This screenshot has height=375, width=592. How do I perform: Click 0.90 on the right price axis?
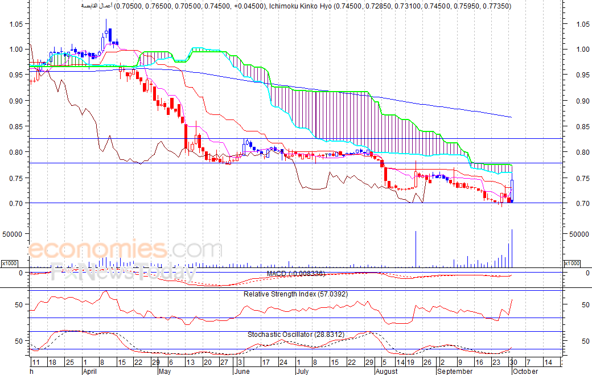(582, 101)
